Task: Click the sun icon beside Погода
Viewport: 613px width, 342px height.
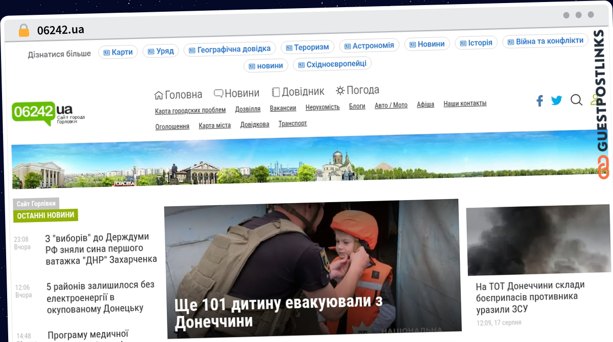Action: pyautogui.click(x=340, y=90)
